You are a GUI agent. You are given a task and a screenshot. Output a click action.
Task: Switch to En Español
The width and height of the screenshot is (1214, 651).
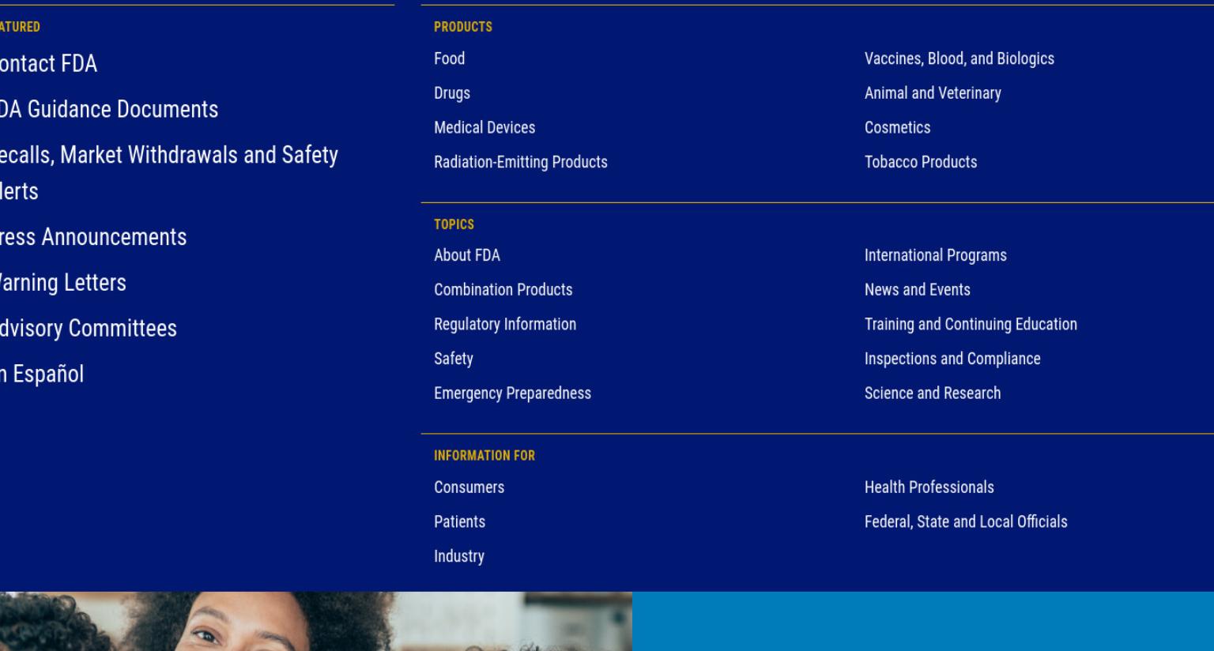pyautogui.click(x=42, y=374)
